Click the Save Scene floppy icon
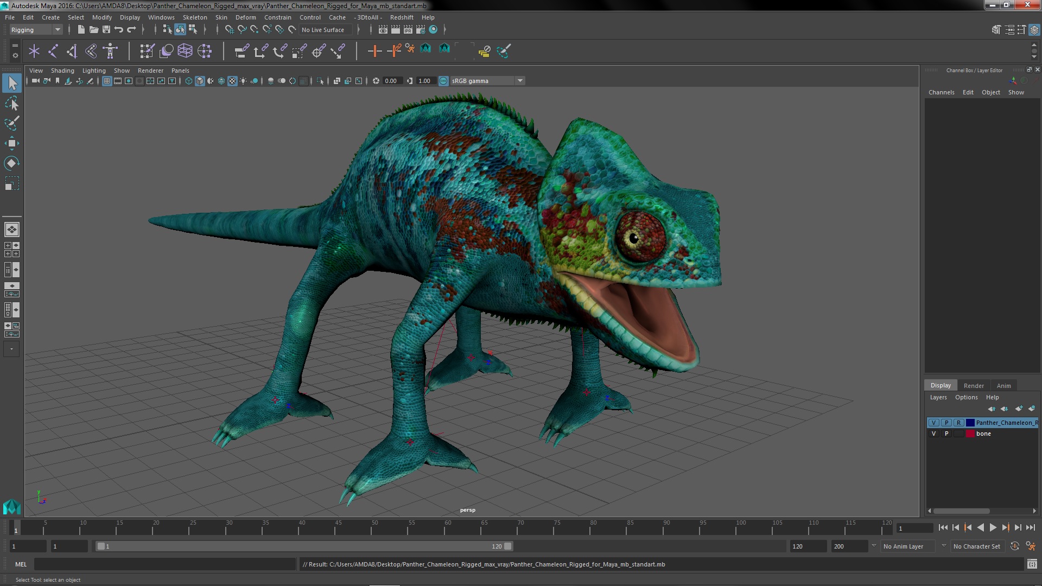Screen dimensions: 1042x586 [106, 30]
